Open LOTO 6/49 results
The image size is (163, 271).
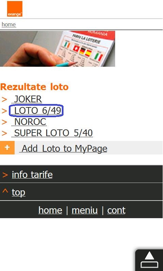pyautogui.click(x=36, y=111)
